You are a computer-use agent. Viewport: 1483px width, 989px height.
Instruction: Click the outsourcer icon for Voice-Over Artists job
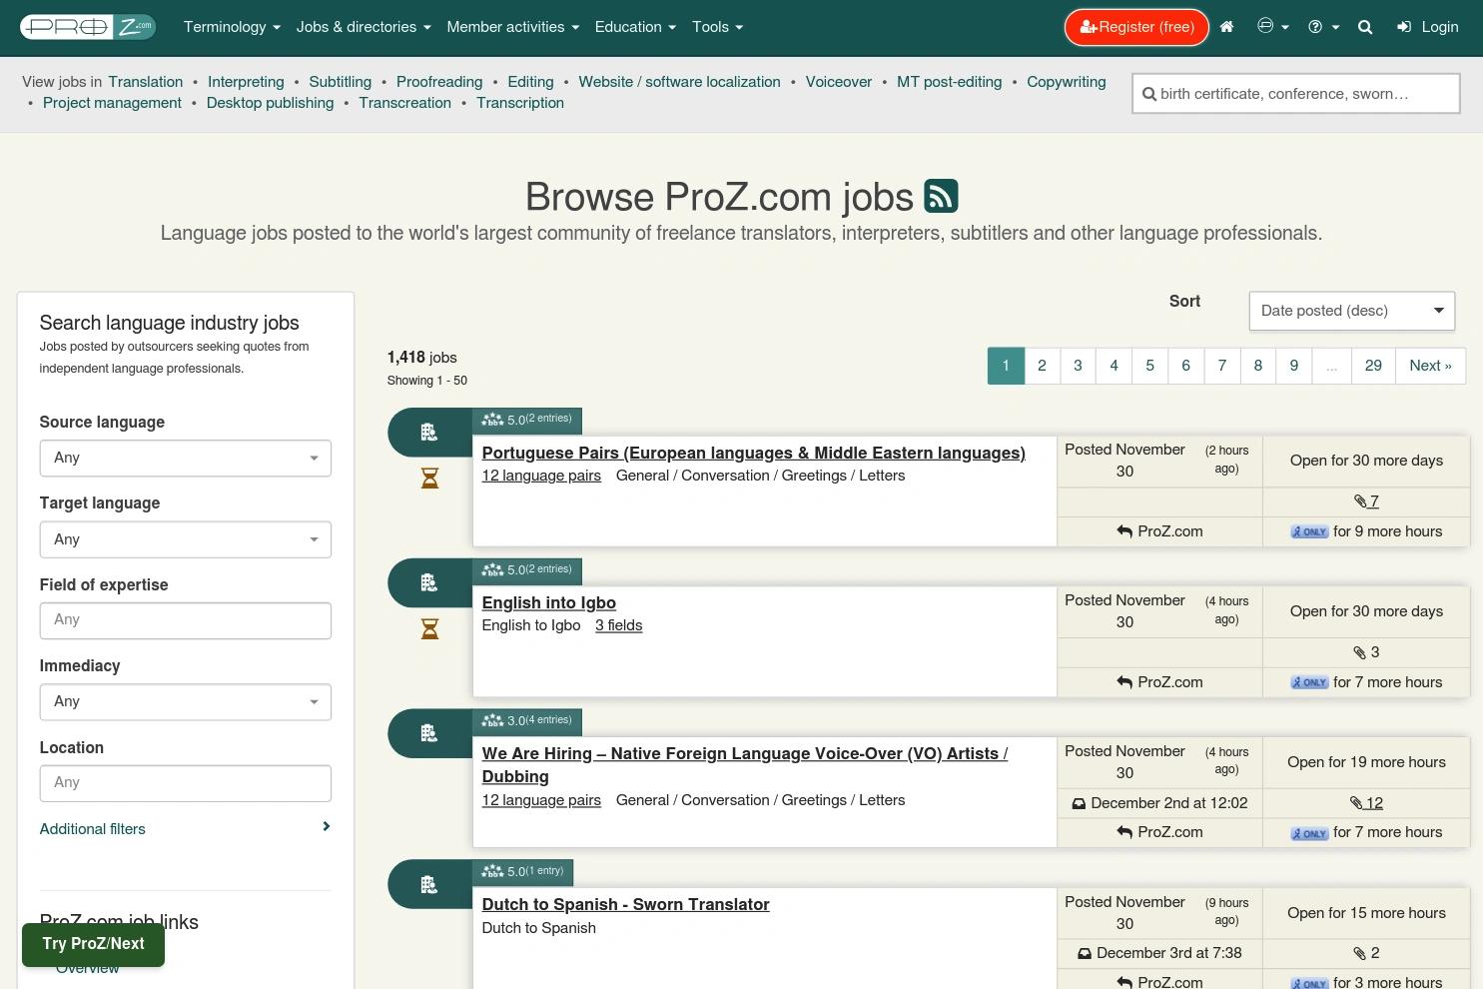[x=429, y=733]
